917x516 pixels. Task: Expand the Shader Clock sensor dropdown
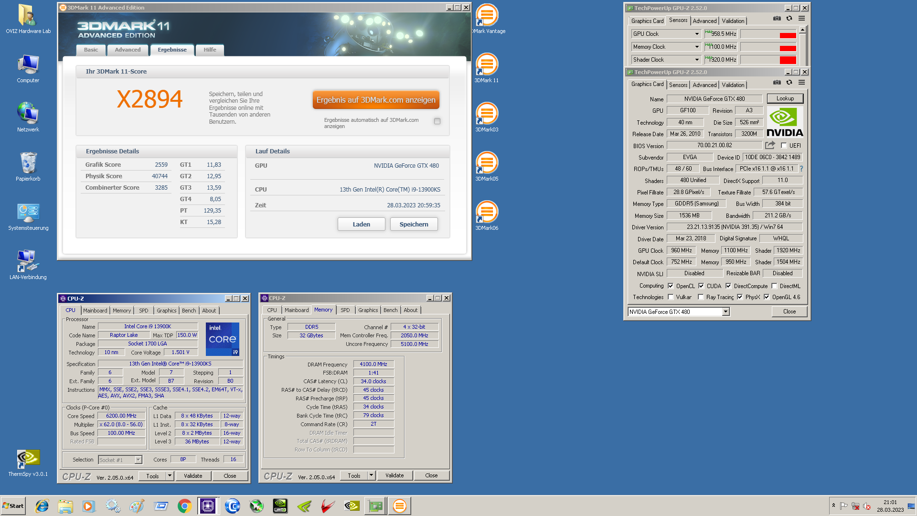click(x=697, y=60)
